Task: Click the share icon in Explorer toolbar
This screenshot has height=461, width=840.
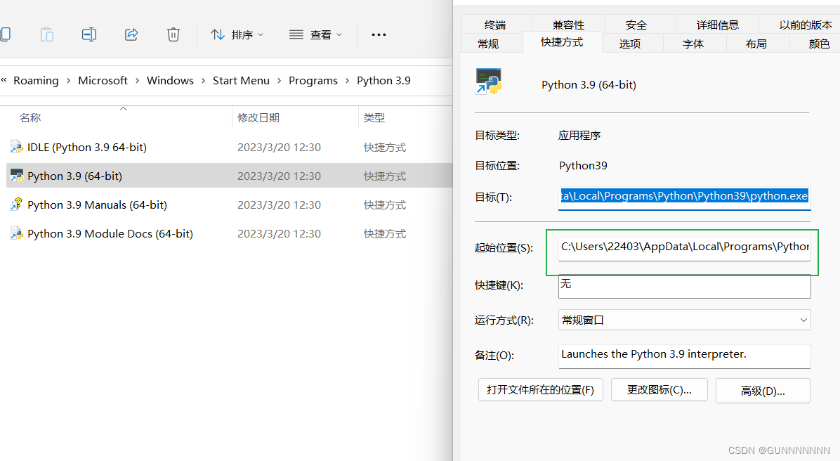Action: pyautogui.click(x=131, y=35)
